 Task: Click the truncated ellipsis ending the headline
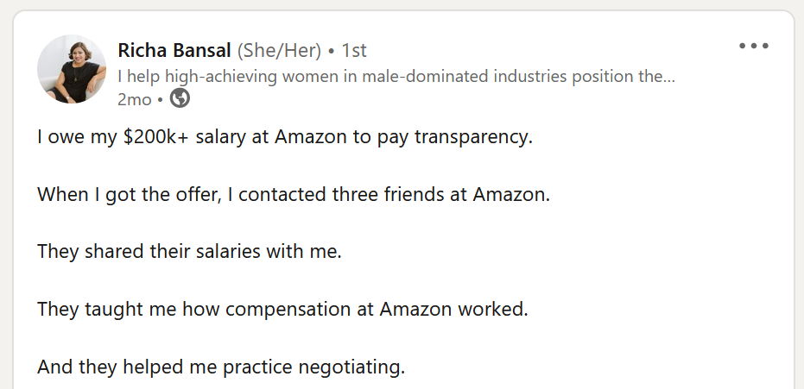coord(668,76)
